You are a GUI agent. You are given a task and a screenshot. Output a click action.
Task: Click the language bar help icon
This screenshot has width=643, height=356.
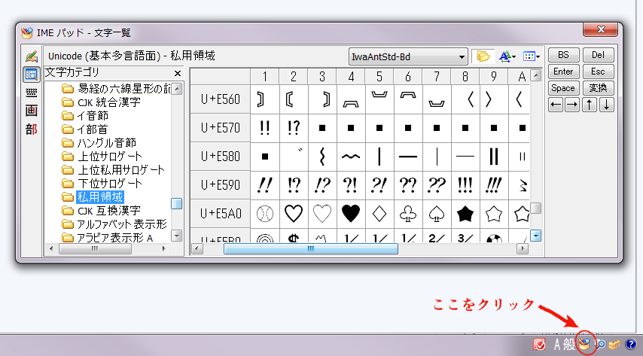631,344
